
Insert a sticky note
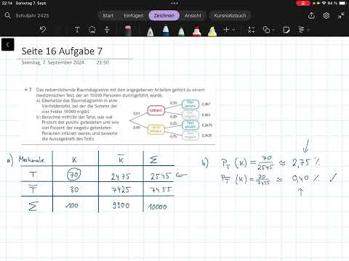pyautogui.click(x=286, y=30)
